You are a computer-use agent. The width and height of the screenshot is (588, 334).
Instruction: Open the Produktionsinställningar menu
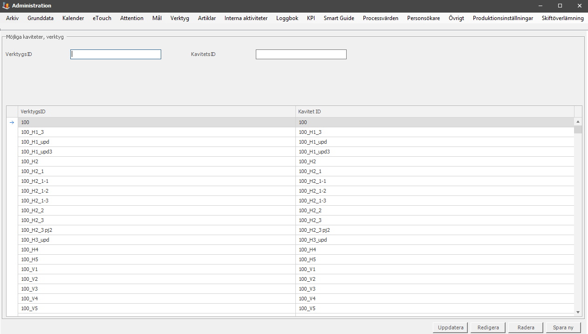tap(503, 18)
